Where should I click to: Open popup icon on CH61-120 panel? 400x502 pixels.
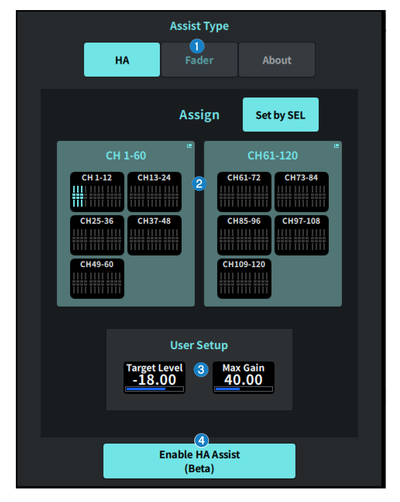click(x=336, y=146)
